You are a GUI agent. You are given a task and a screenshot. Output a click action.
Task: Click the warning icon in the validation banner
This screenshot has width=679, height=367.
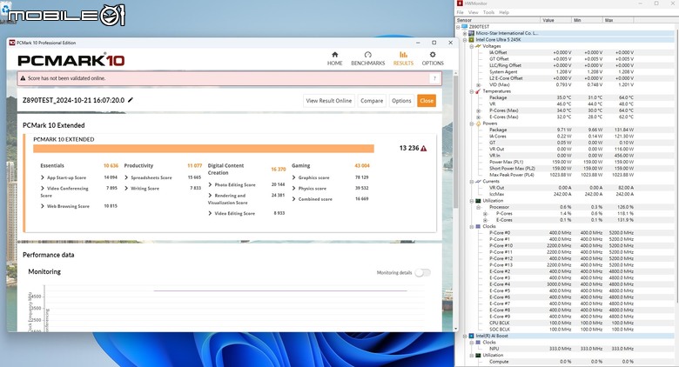click(23, 78)
